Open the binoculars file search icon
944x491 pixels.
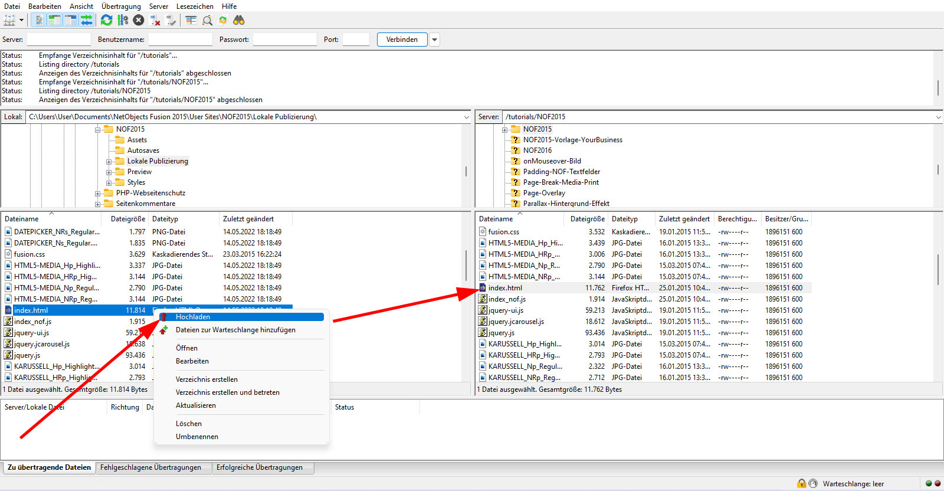[239, 20]
